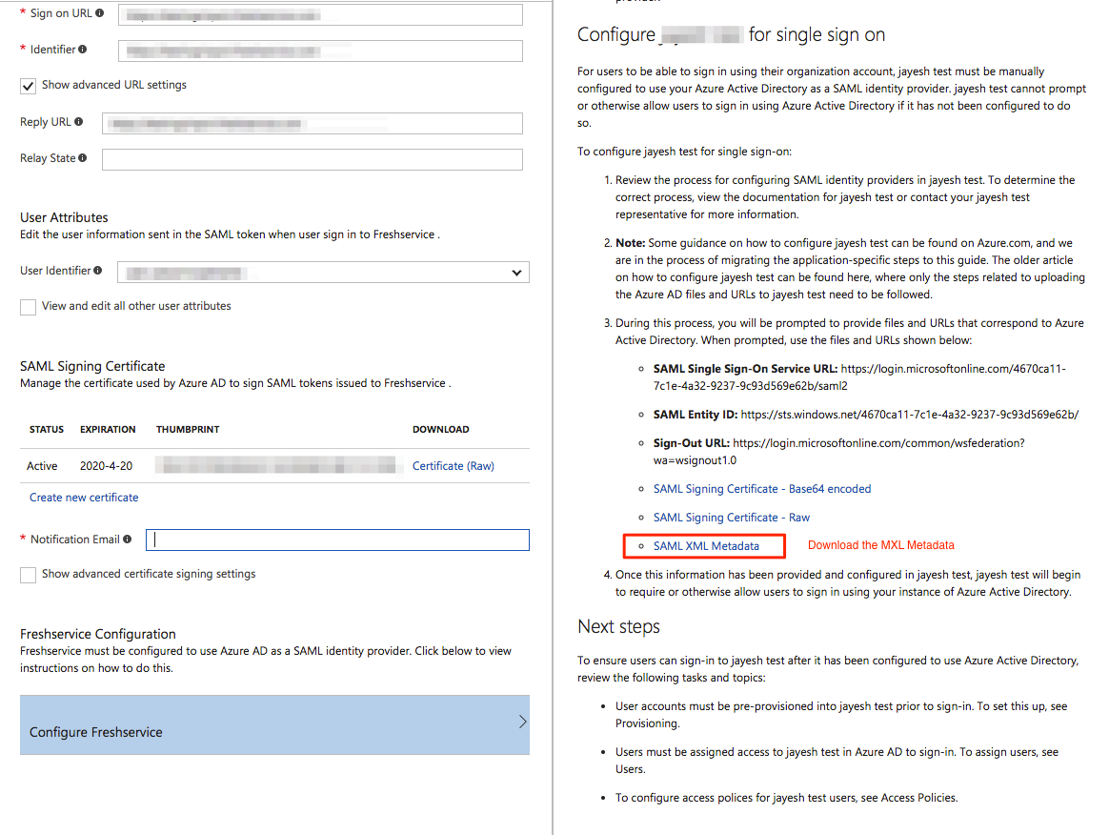
Task: Click the Configure Freshservice button
Action: coord(274,724)
